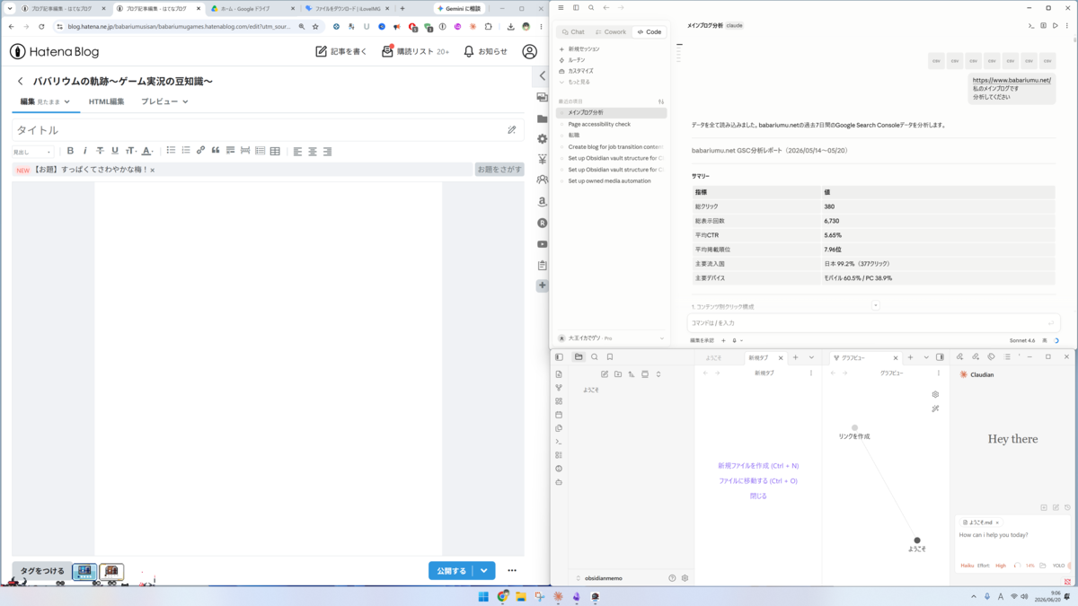Click the タイトル input field
The width and height of the screenshot is (1078, 606).
(268, 130)
